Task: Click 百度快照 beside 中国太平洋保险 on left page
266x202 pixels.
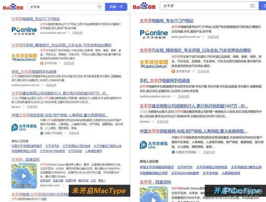Action: coord(74,133)
